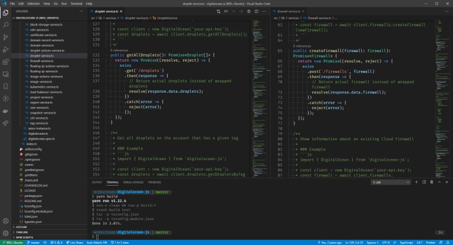Select the droplet-service.ts editor tab
Image resolution: width=453 pixels, height=245 pixels.
point(106,11)
